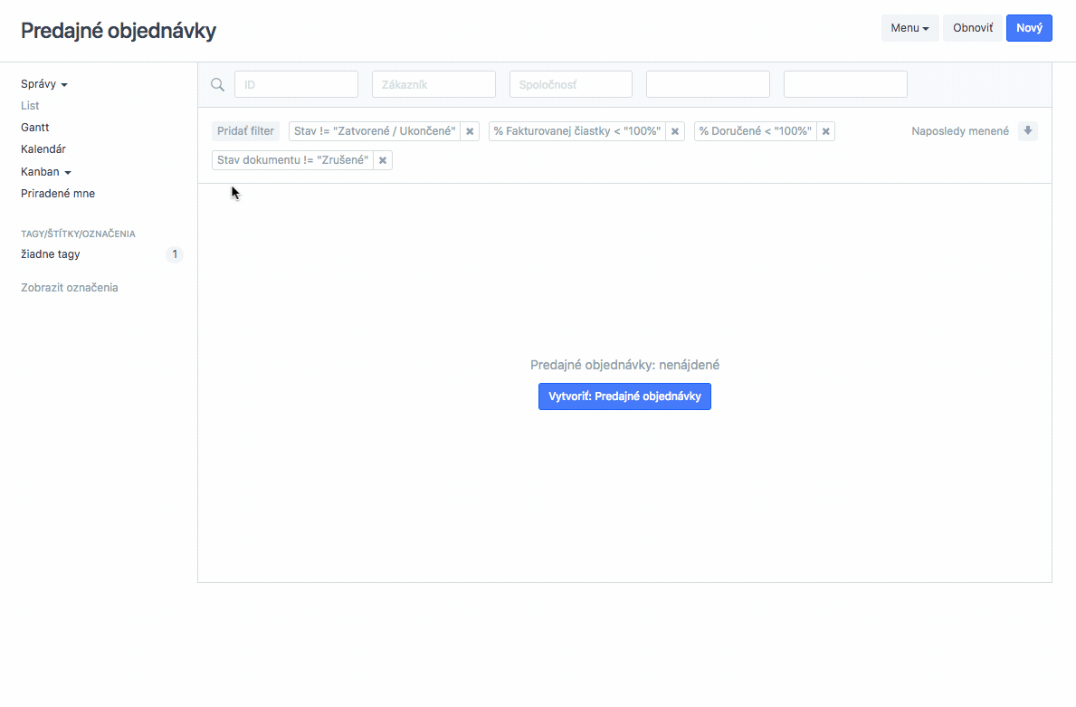1076x707 pixels.
Task: Click the Predajné objednávky: nenájdené message
Action: pyautogui.click(x=624, y=365)
